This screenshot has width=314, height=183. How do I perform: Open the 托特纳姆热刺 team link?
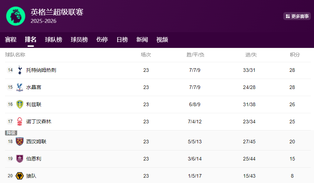[x=41, y=70]
